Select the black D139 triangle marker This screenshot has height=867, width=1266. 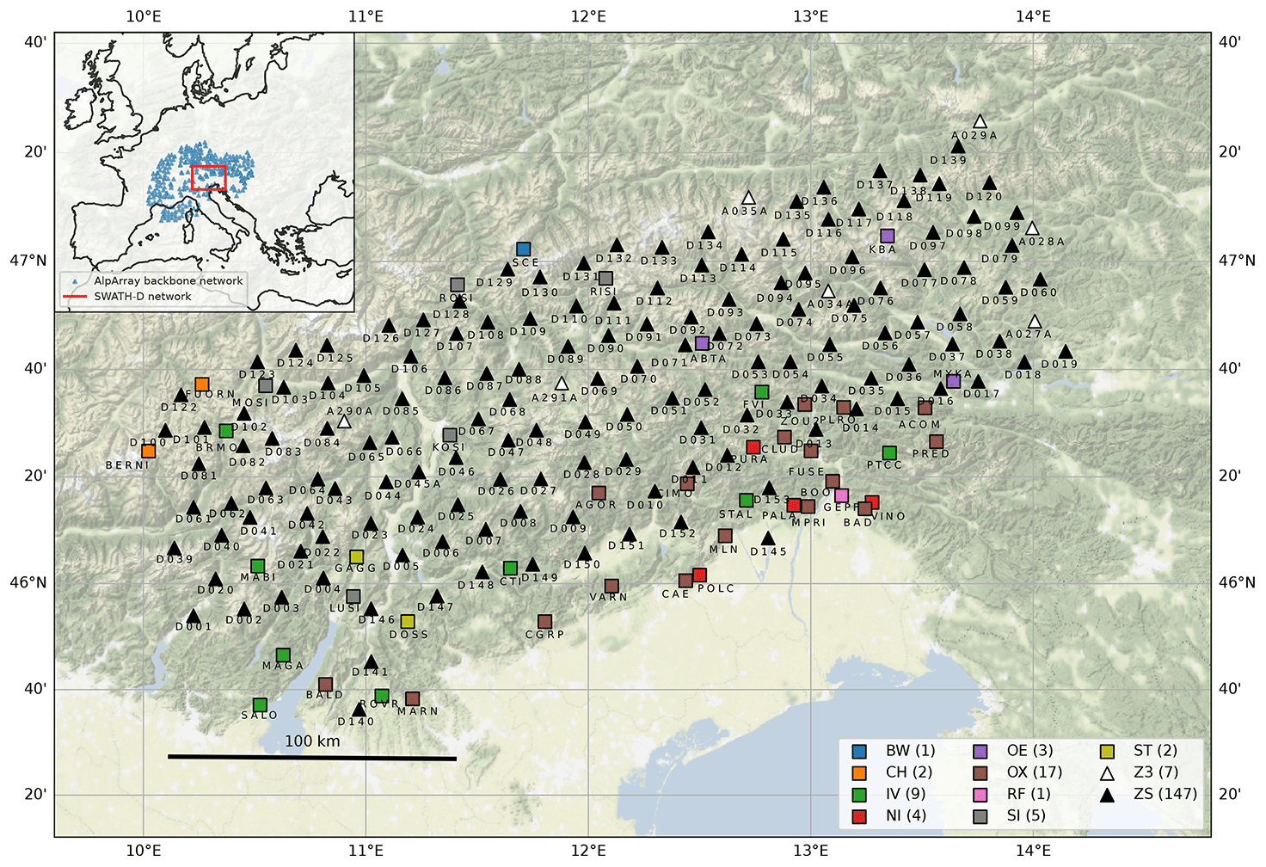click(958, 147)
